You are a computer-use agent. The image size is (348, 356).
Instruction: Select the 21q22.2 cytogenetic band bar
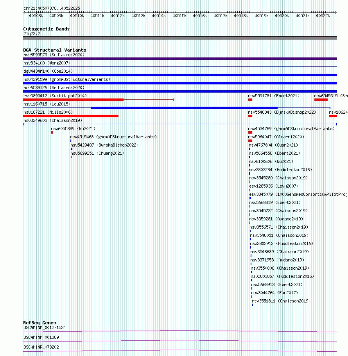click(x=180, y=38)
